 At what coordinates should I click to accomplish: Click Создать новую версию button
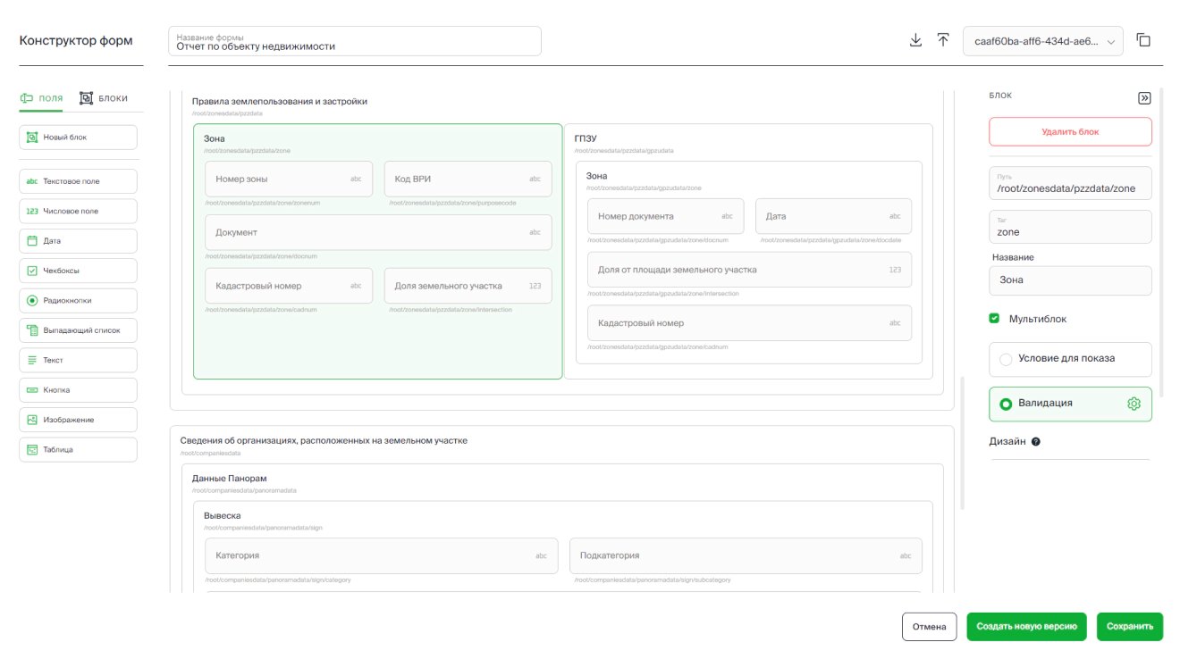click(1027, 627)
